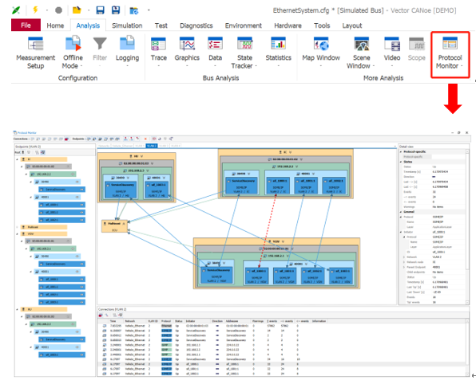
Task: Open the Diagnostics ribbon tab
Action: pyautogui.click(x=196, y=25)
